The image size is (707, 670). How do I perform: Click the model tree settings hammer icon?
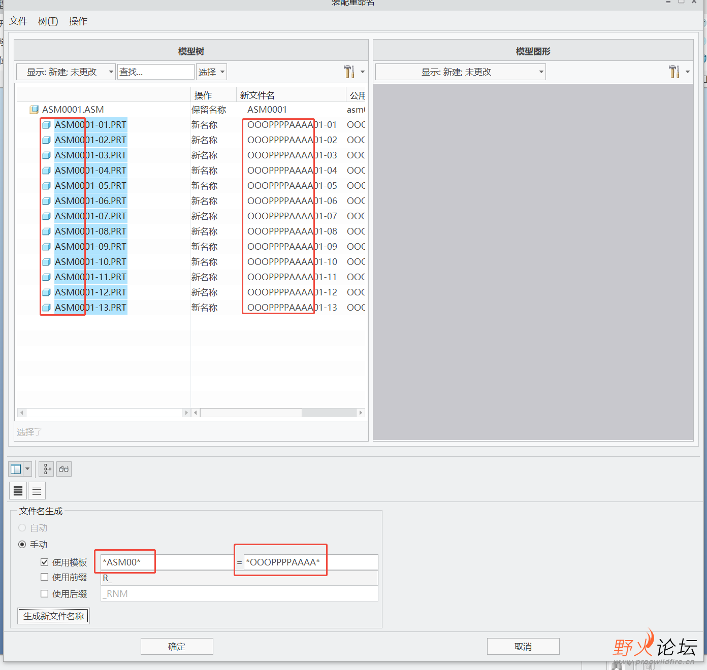[349, 72]
